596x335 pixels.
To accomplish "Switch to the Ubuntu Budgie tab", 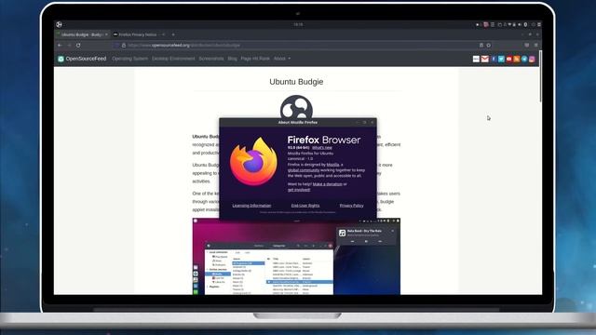I will tap(81, 34).
